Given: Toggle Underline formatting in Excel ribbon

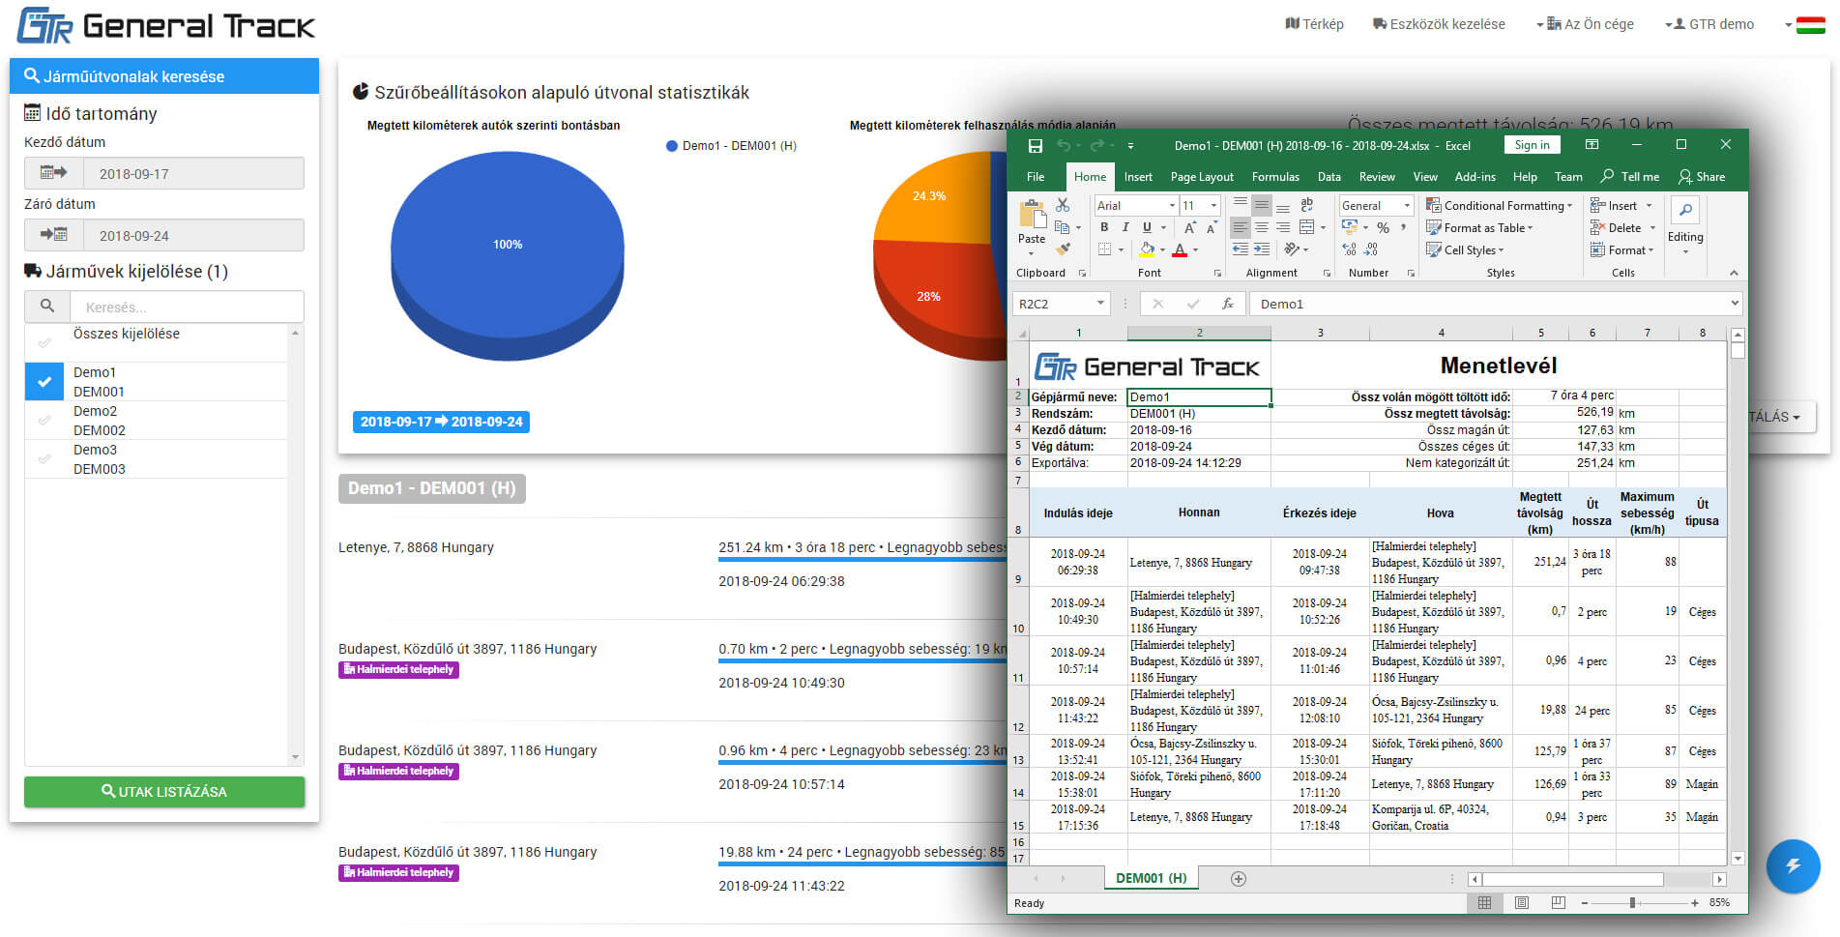Looking at the screenshot, I should tap(1147, 227).
